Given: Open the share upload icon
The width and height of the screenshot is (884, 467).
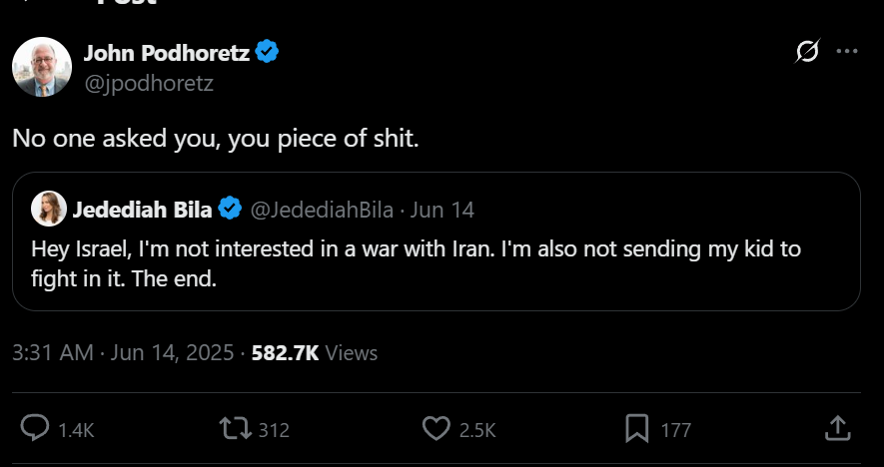Looking at the screenshot, I should point(837,428).
